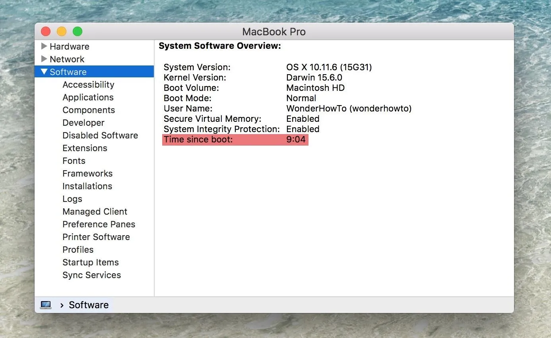The image size is (551, 338).
Task: Select Developer in the sidebar
Action: tap(83, 123)
